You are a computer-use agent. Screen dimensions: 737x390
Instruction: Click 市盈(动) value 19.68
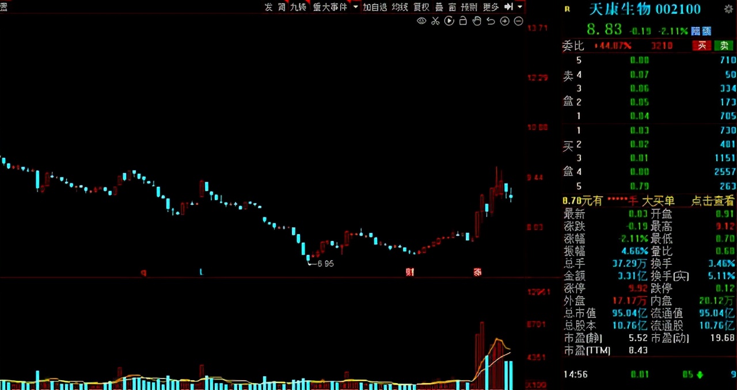click(x=723, y=338)
